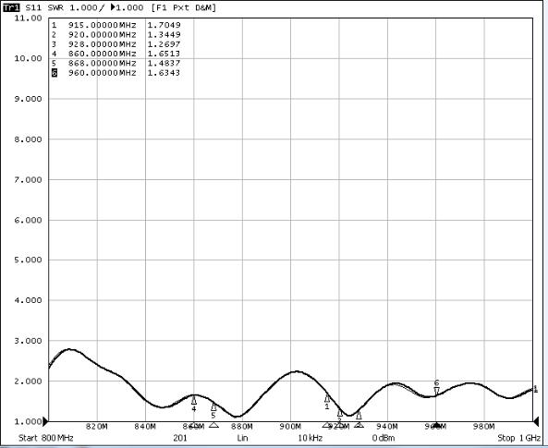Select the marker 1 readout row
Screen dimensions: 548x448
click(116, 25)
